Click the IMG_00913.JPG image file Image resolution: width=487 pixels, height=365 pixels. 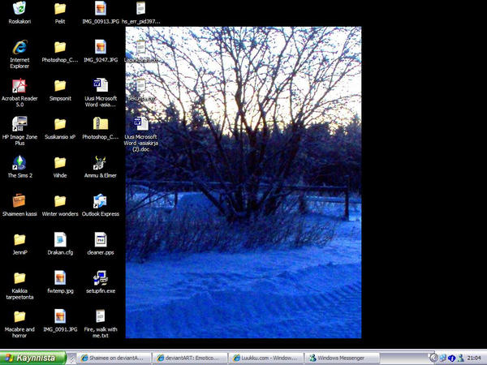[x=101, y=12]
